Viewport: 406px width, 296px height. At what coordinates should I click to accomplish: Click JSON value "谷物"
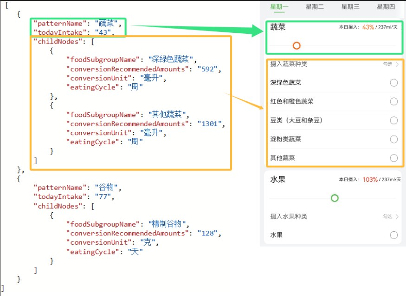click(106, 187)
